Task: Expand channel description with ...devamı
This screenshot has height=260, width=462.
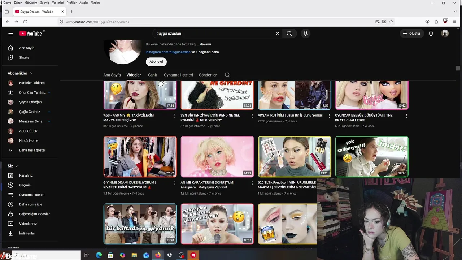Action: coord(204,44)
